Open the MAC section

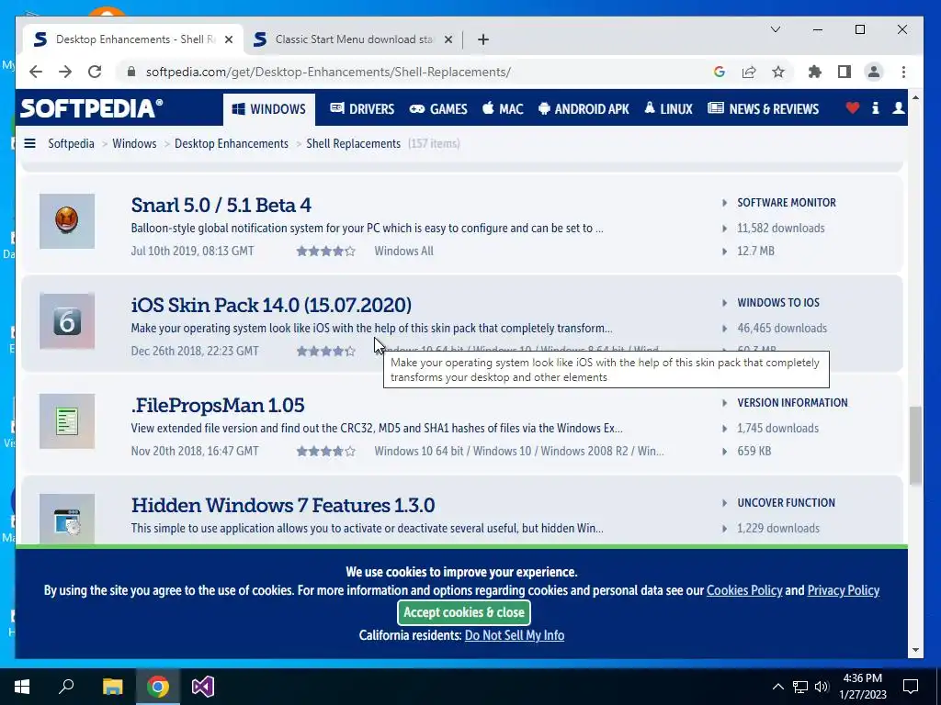pyautogui.click(x=503, y=108)
